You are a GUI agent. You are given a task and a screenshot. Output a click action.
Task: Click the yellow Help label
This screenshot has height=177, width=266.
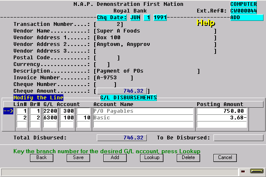coord(206,23)
